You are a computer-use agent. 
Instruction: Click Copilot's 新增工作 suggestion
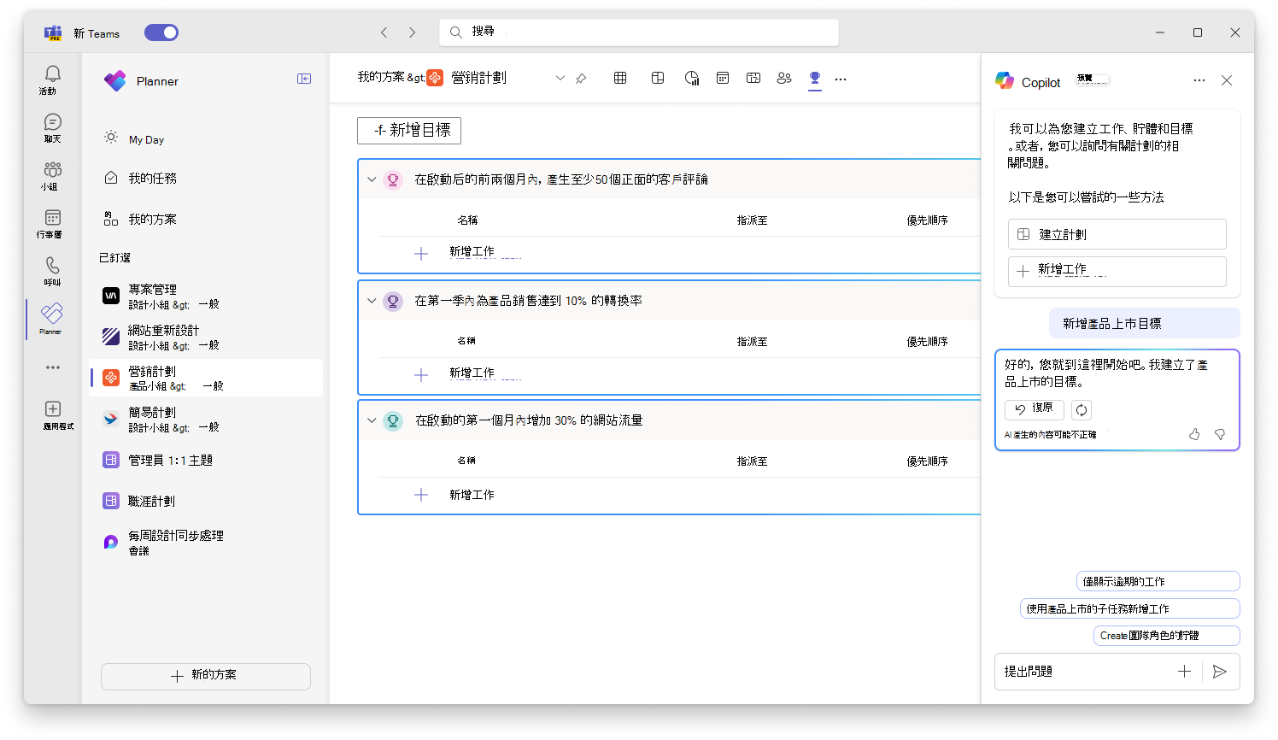(x=1117, y=271)
